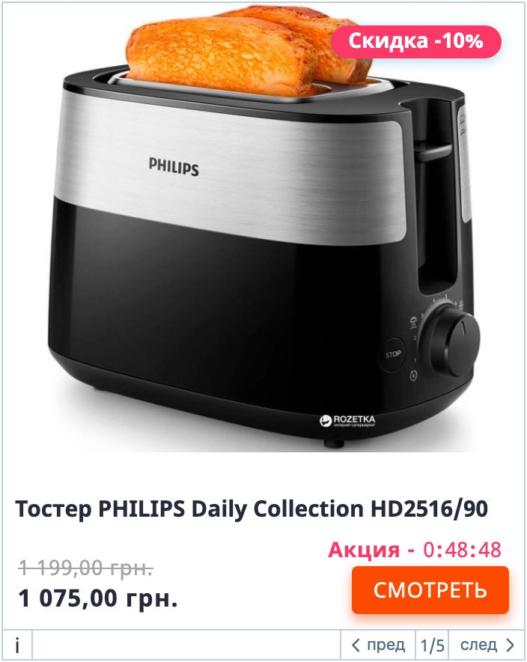The width and height of the screenshot is (527, 662).
Task: Click the toasted bread slices in the photo
Action: (x=249, y=49)
